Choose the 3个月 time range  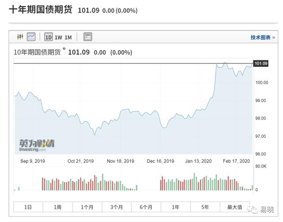(x=117, y=207)
